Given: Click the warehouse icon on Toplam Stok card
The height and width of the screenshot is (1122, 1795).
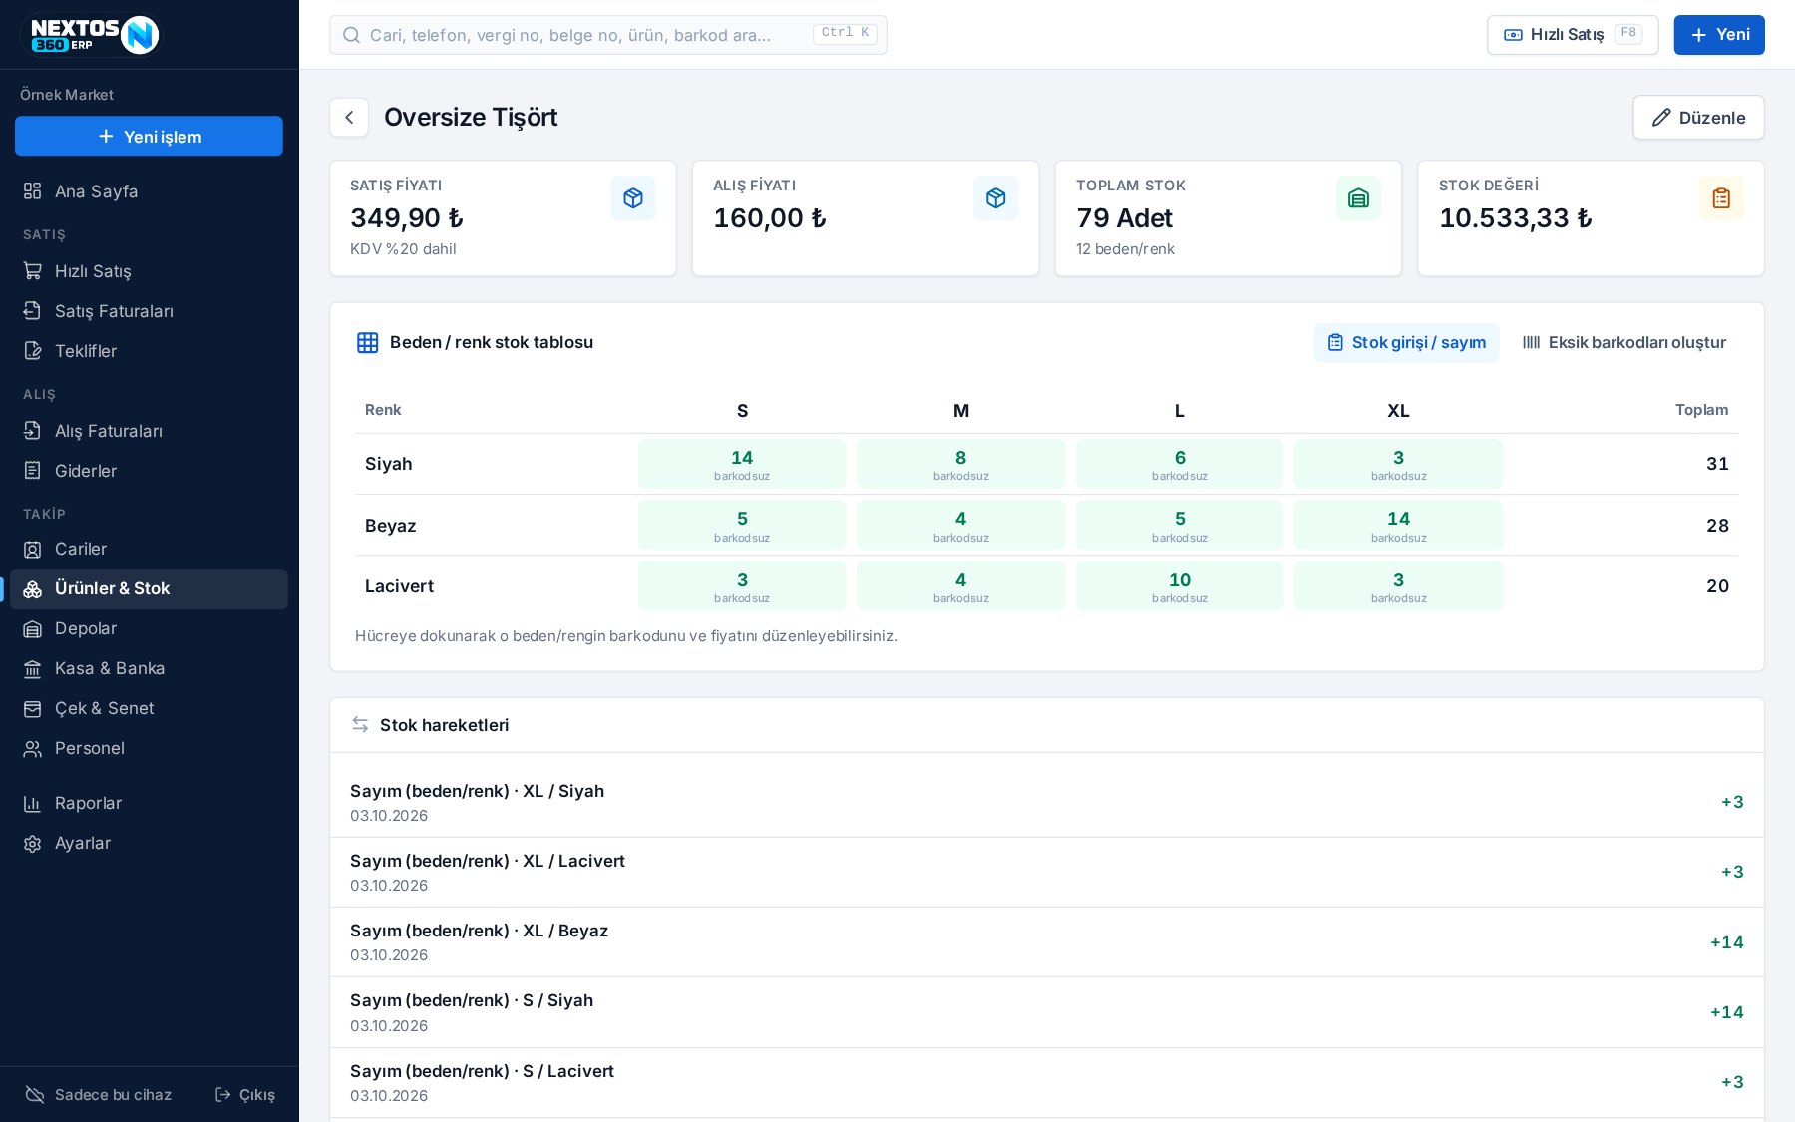Looking at the screenshot, I should (1359, 198).
